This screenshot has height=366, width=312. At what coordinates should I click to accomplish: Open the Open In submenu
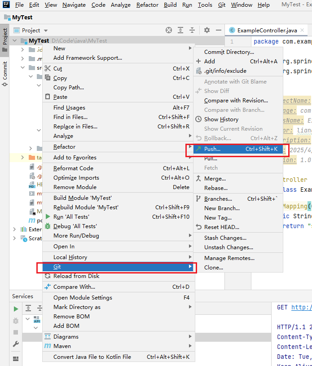pos(119,246)
